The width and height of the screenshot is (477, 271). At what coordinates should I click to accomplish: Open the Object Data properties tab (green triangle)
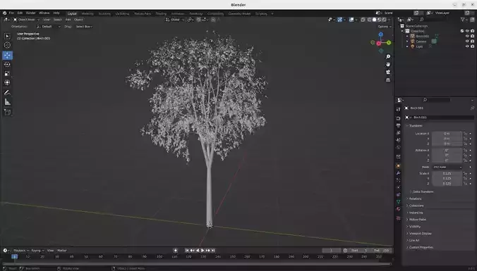tap(398, 202)
